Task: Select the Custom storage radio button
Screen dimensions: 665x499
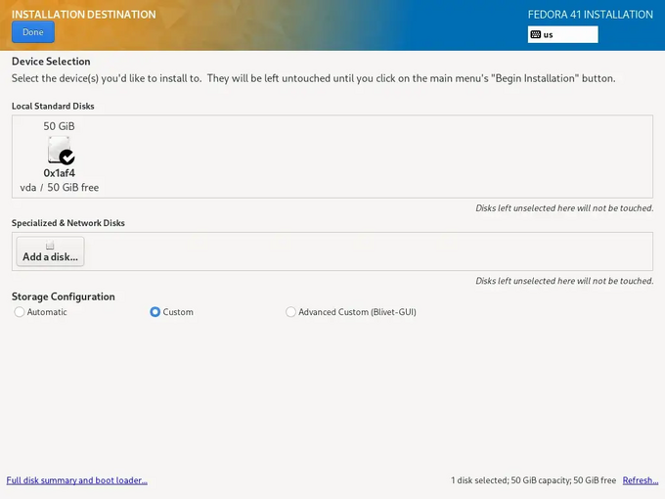Action: (155, 312)
